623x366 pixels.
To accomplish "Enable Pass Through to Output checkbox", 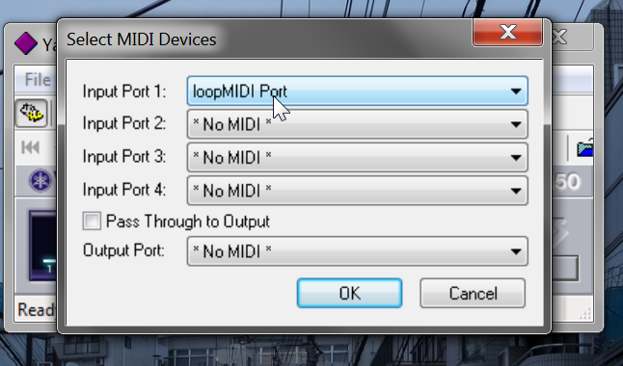I will (x=92, y=221).
